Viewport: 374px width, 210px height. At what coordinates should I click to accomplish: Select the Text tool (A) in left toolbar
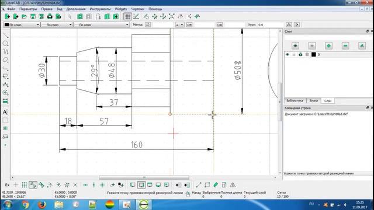point(5,112)
